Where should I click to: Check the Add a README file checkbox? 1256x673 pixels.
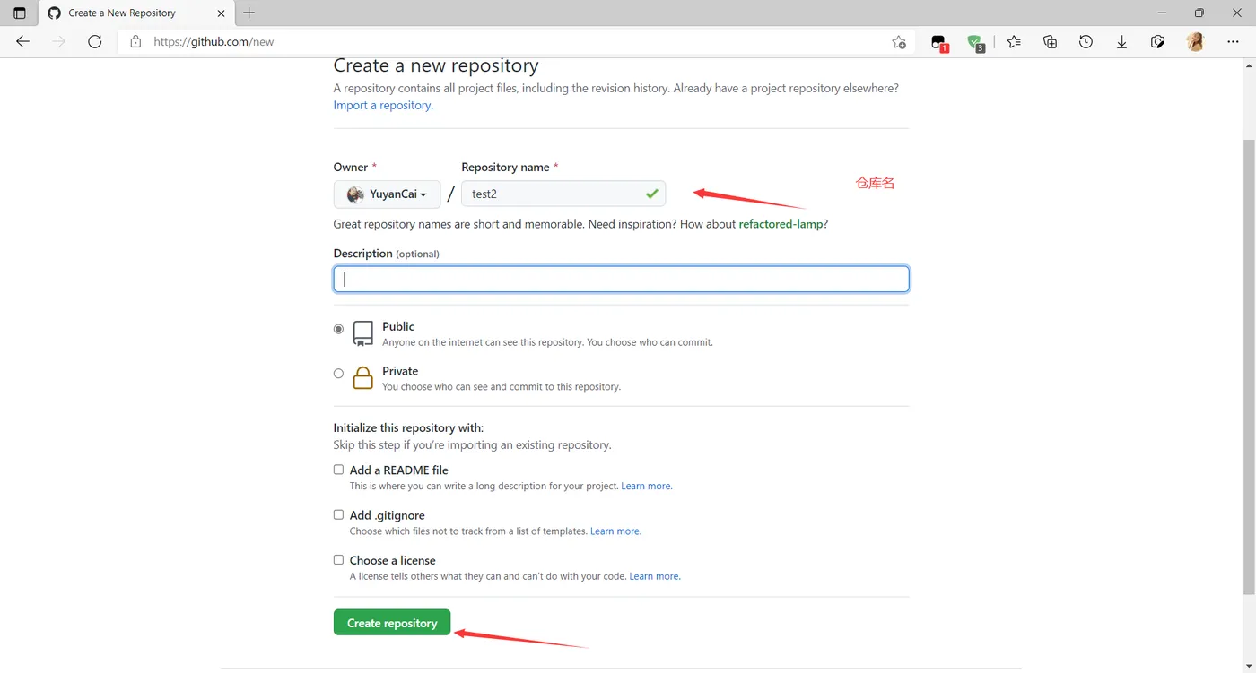point(338,470)
